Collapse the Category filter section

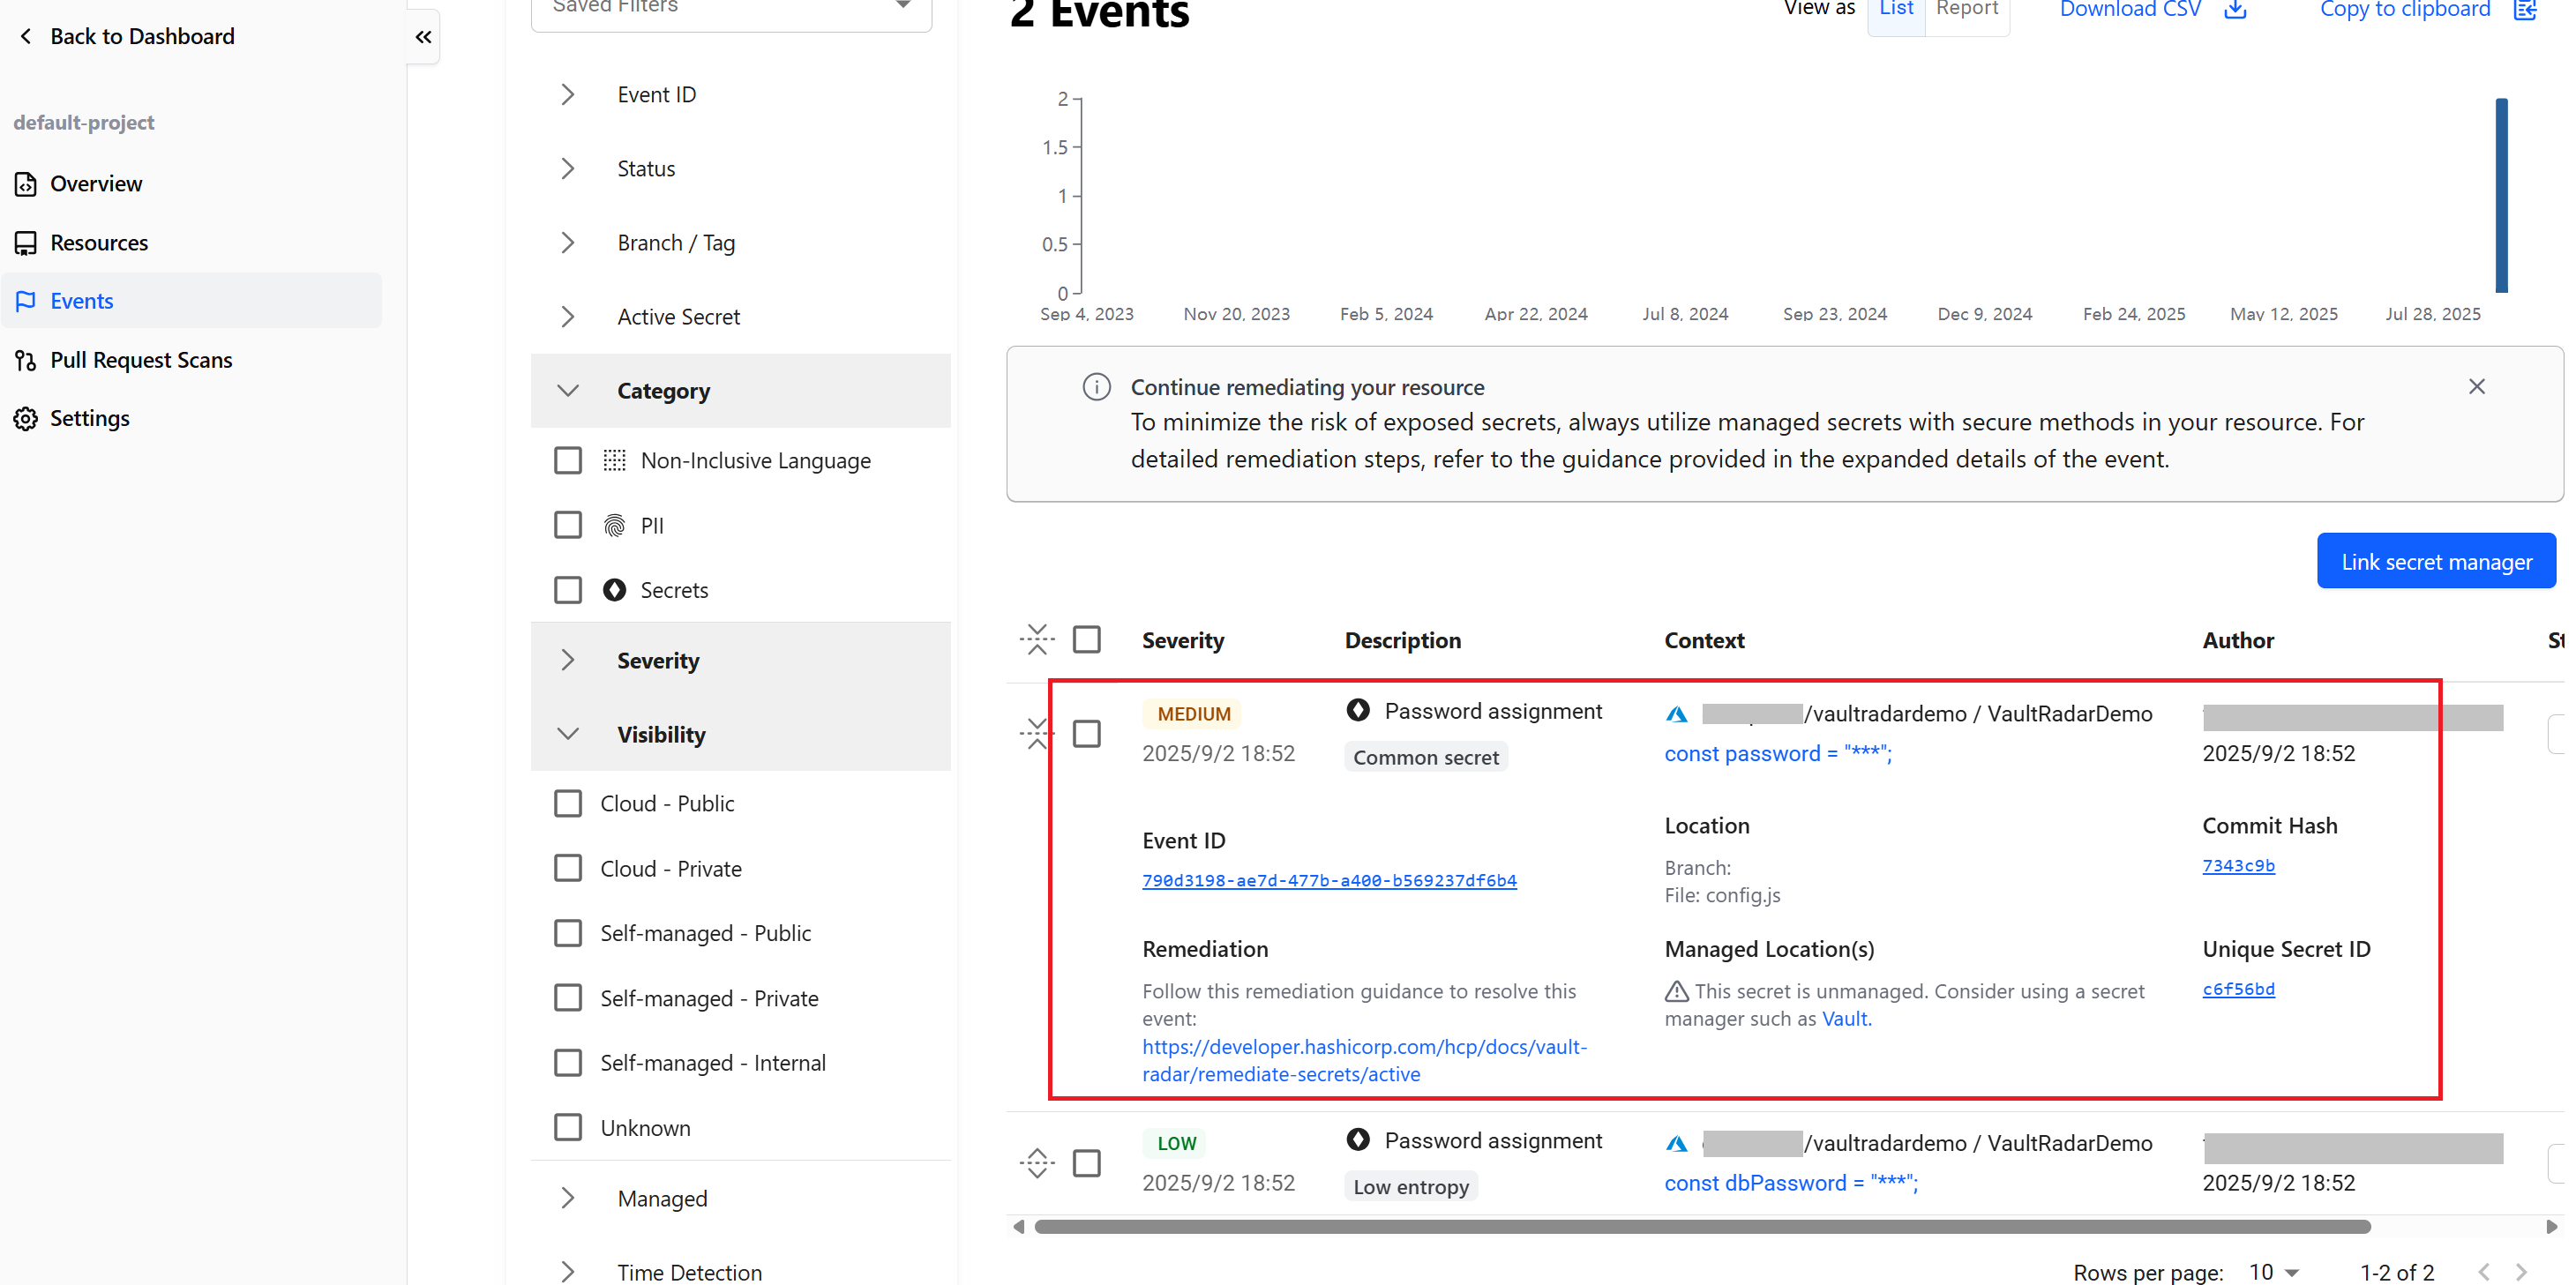tap(568, 391)
